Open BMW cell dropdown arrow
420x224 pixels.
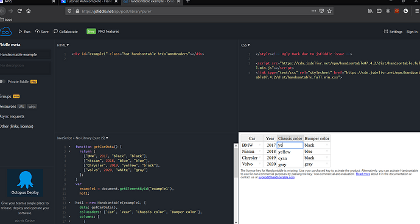(x=259, y=145)
